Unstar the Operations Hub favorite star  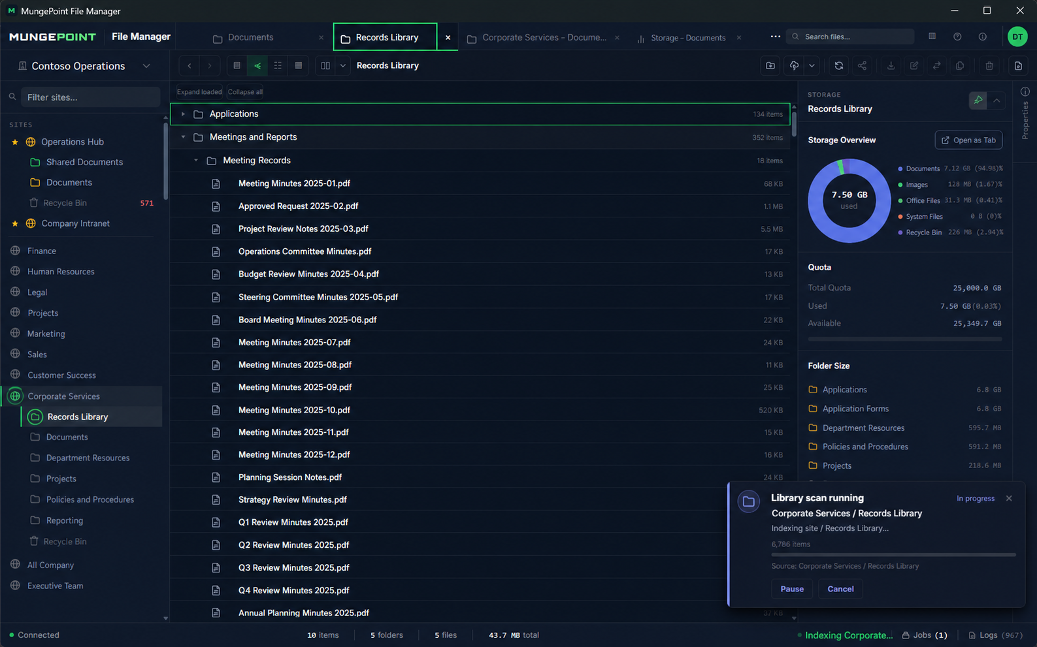coord(15,142)
